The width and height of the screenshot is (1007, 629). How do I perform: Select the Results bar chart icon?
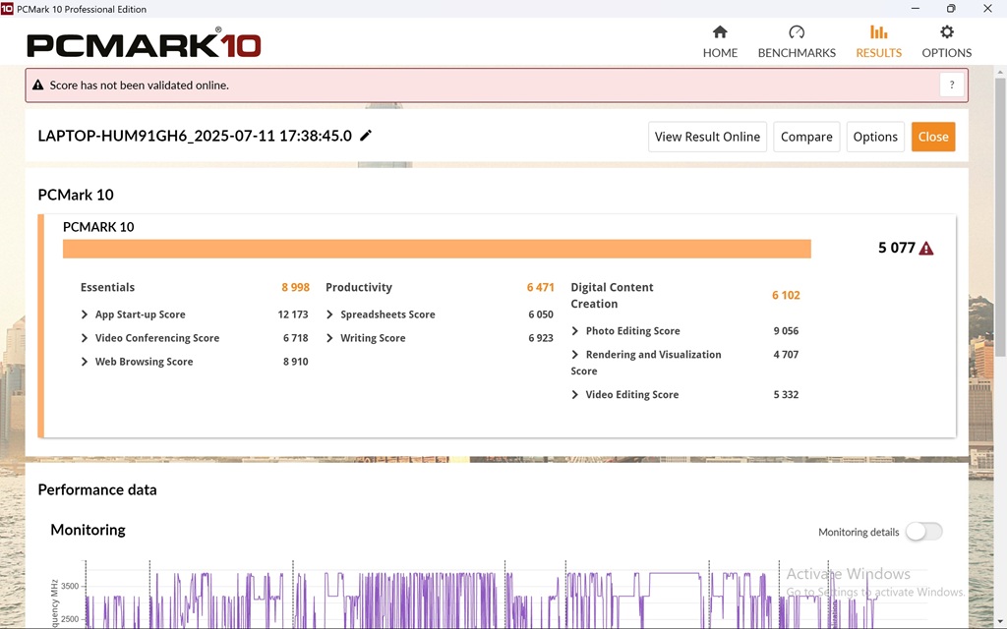tap(878, 32)
